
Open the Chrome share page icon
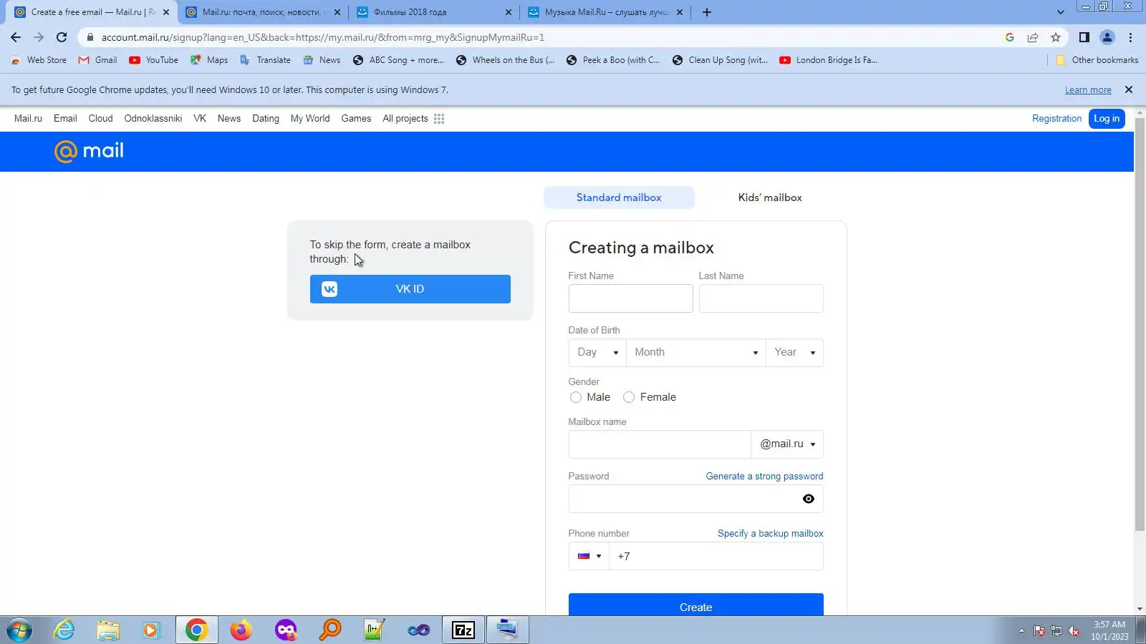click(x=1033, y=37)
